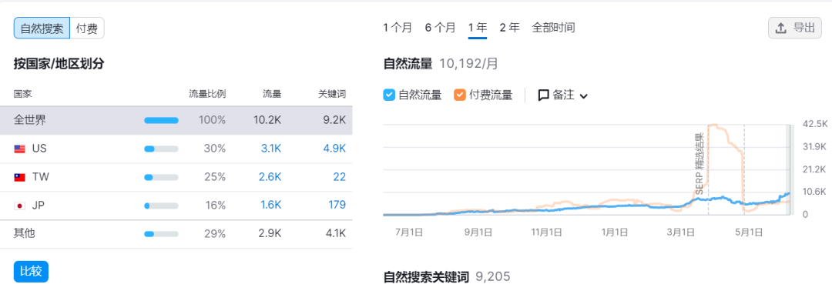Open TW keywords value 22
The image size is (832, 291).
point(340,177)
